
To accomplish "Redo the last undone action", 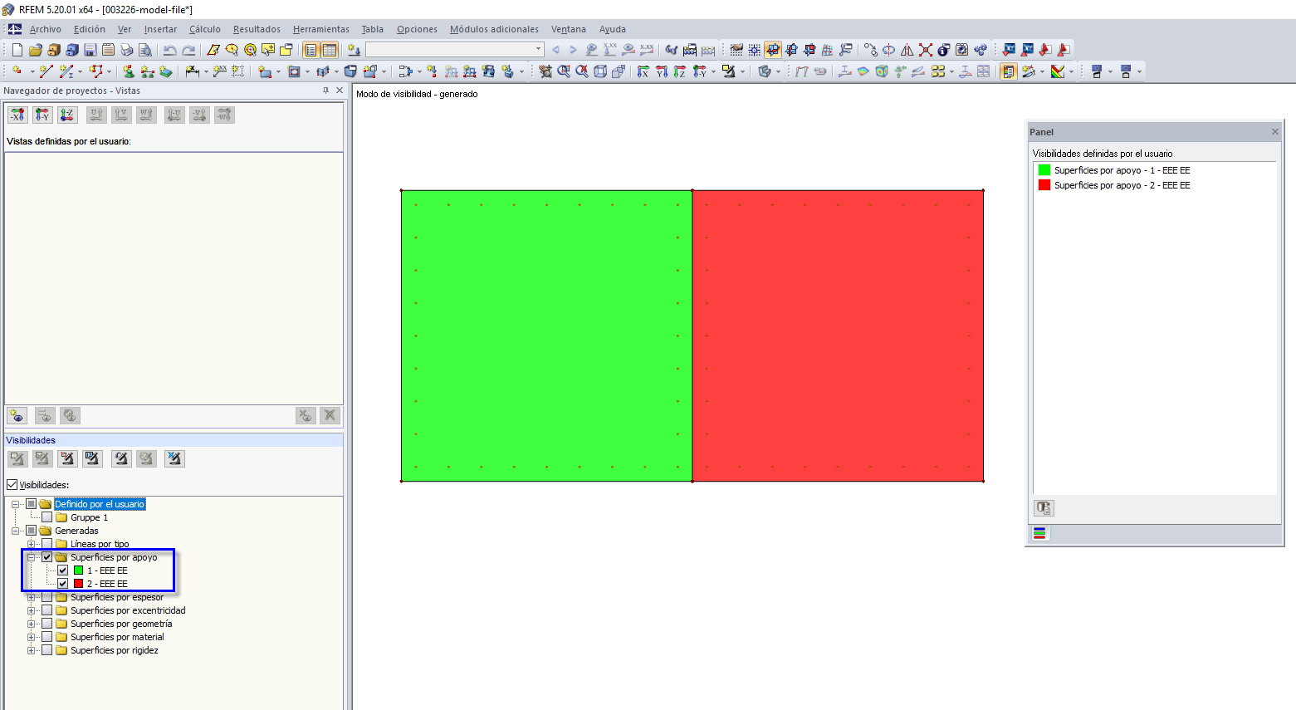I will click(189, 50).
